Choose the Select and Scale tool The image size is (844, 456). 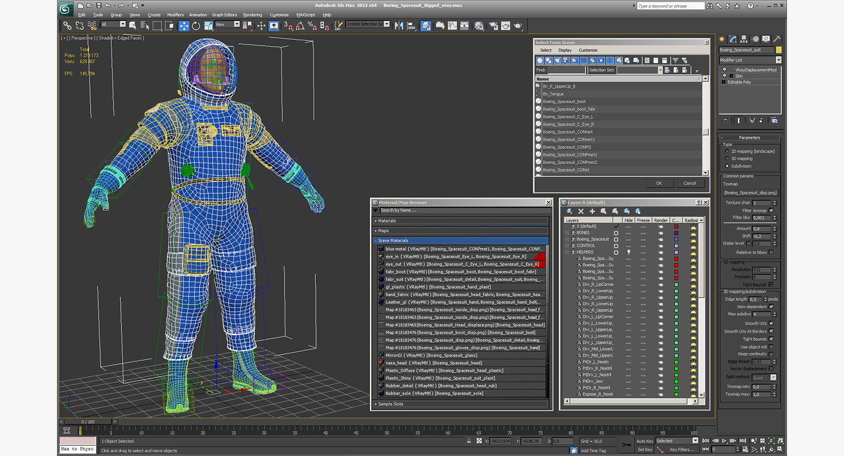click(x=208, y=25)
